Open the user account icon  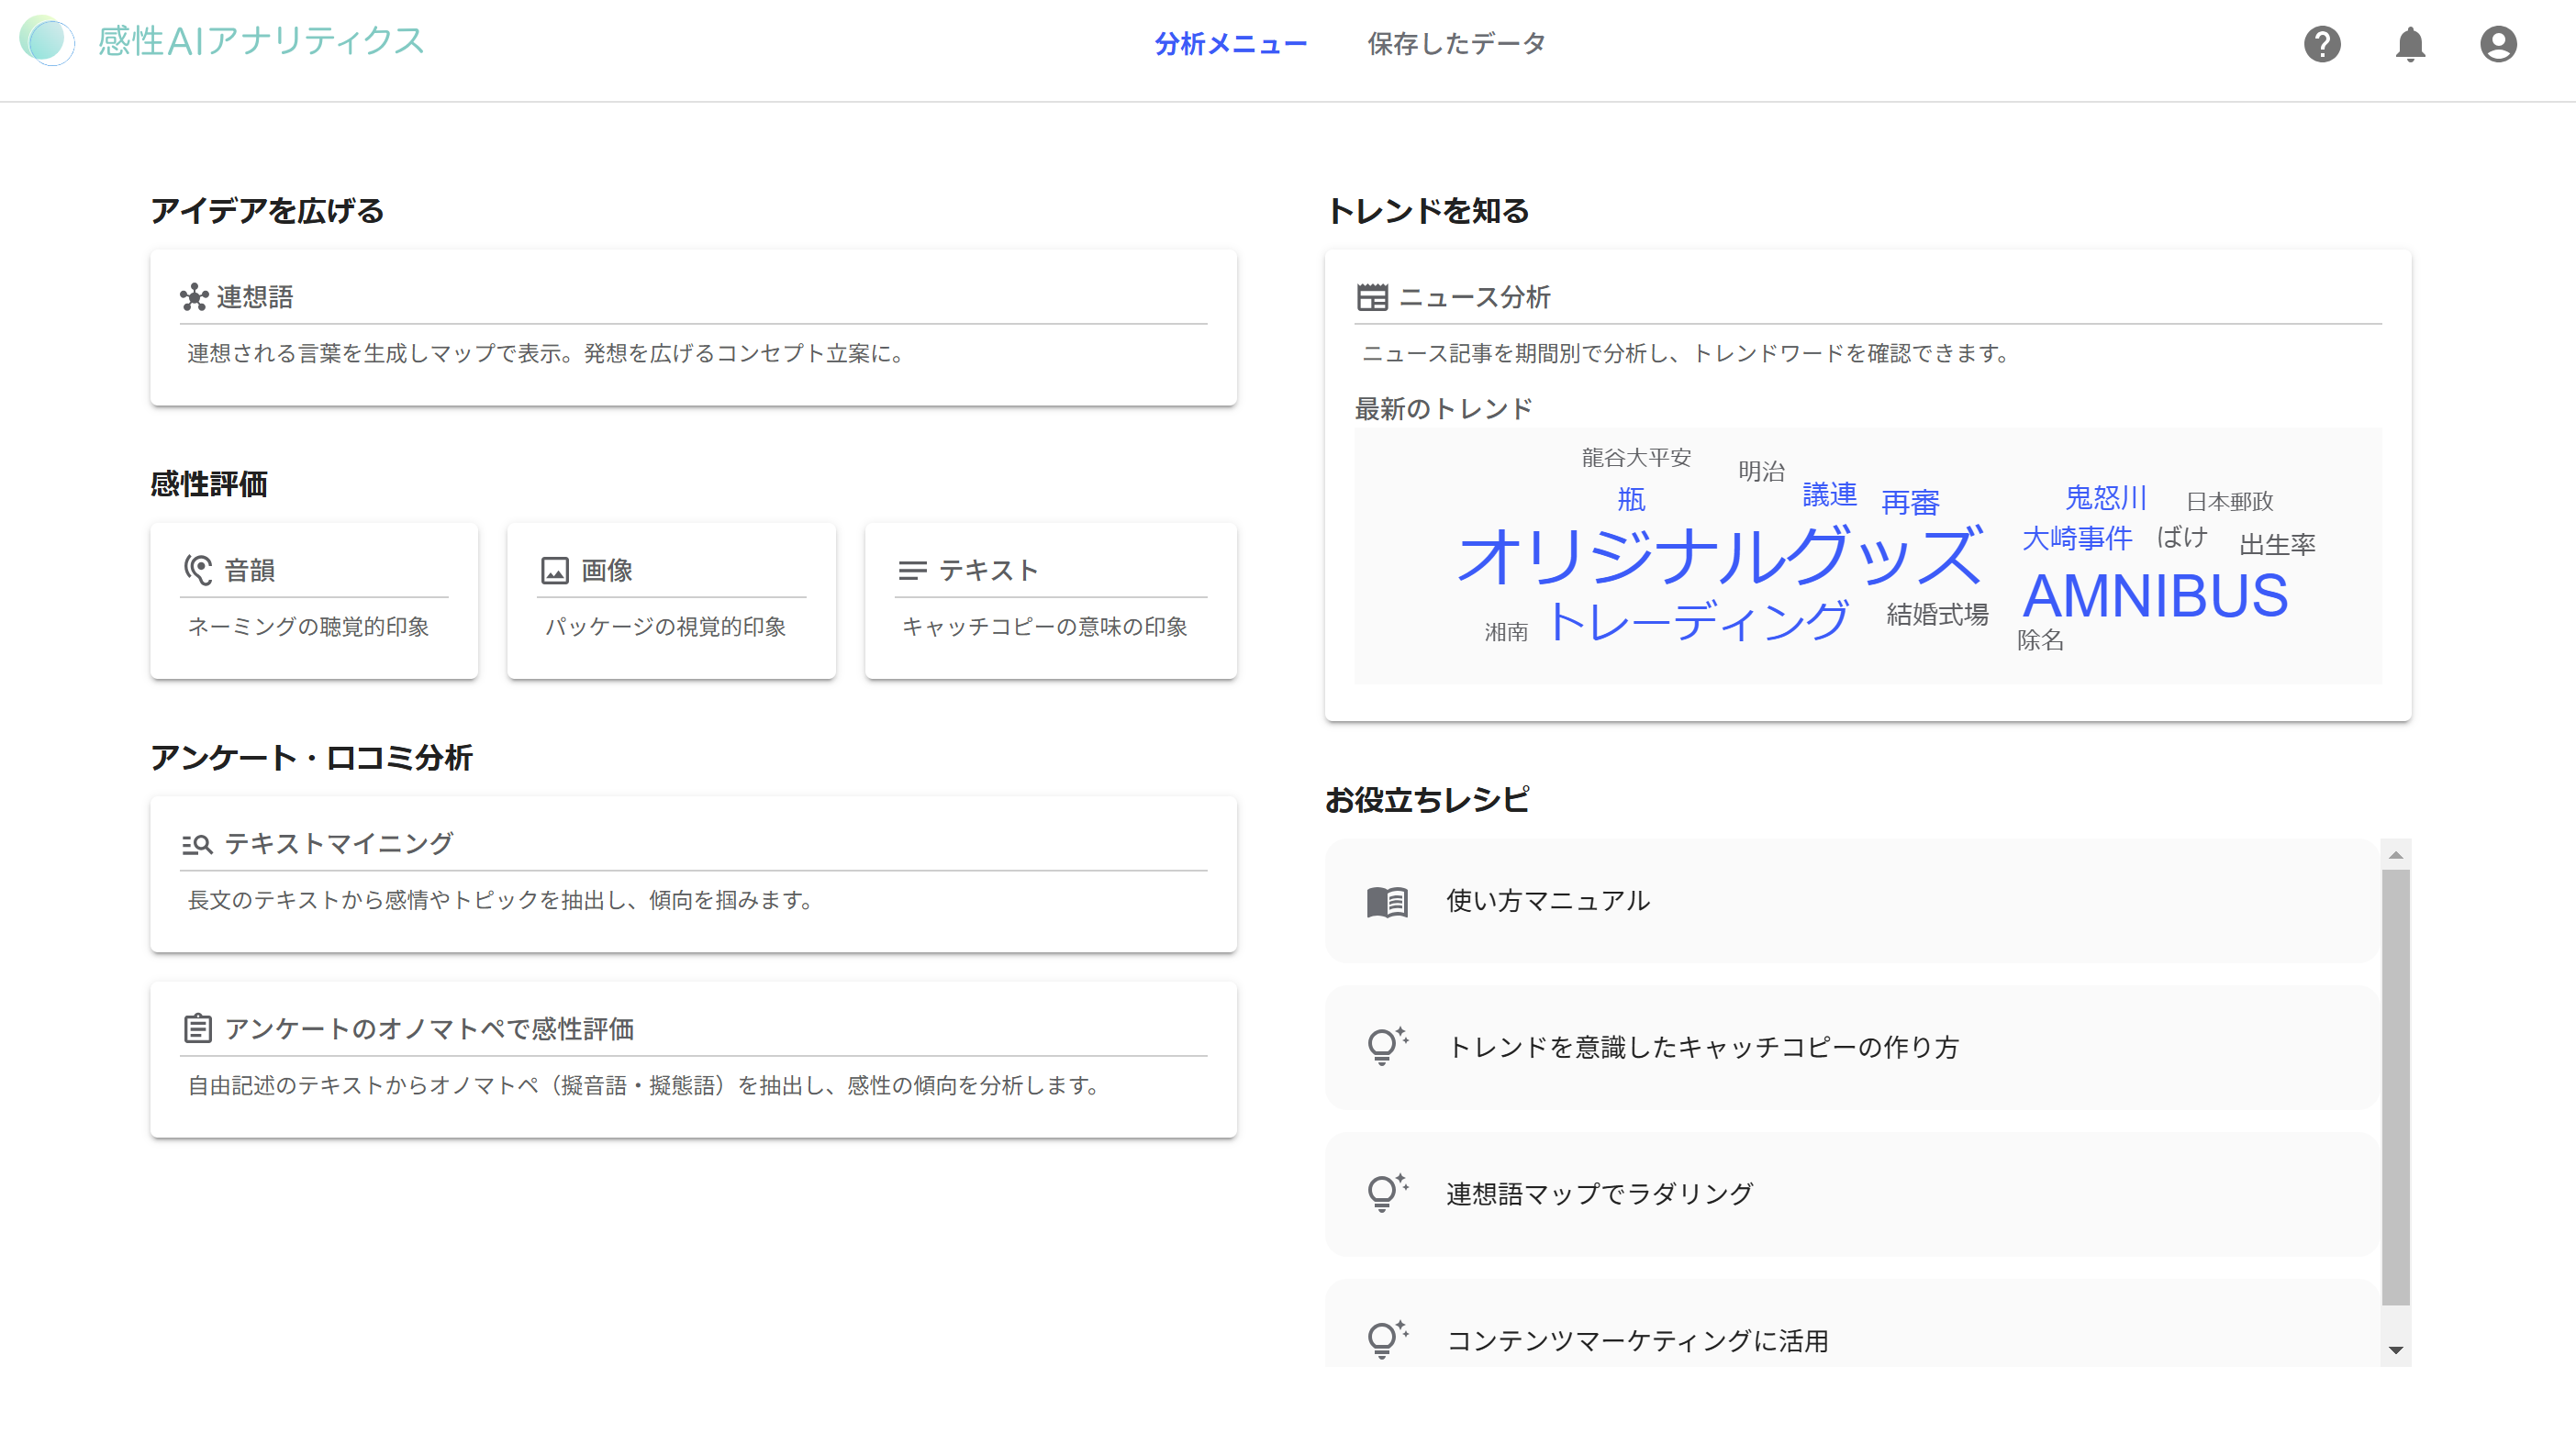2498,44
